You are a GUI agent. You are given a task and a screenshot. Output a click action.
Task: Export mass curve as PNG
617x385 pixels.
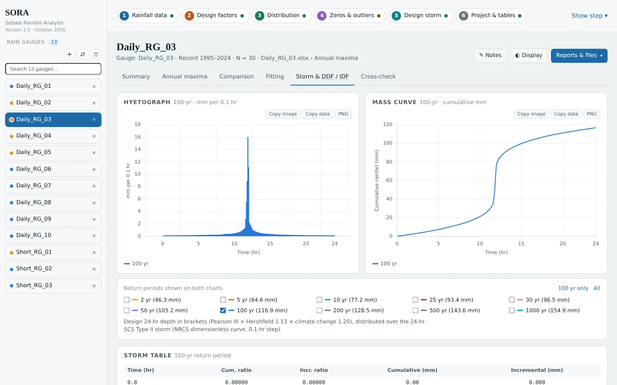click(x=592, y=114)
